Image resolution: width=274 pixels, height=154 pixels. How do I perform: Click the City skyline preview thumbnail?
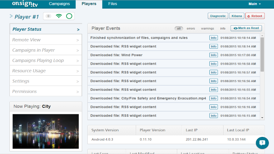pyautogui.click(x=46, y=131)
